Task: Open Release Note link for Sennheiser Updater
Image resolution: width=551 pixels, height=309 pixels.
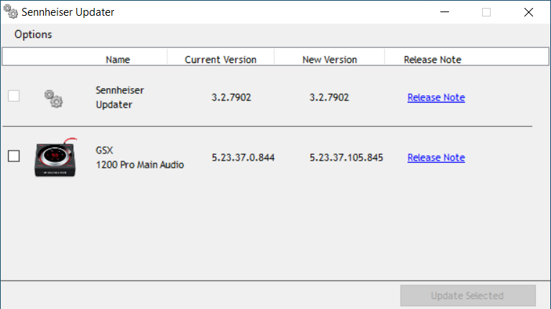Action: click(x=436, y=98)
